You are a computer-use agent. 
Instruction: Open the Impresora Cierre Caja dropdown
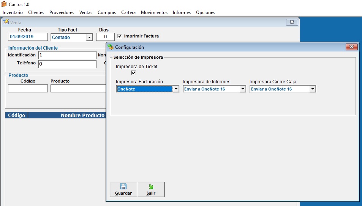point(313,89)
